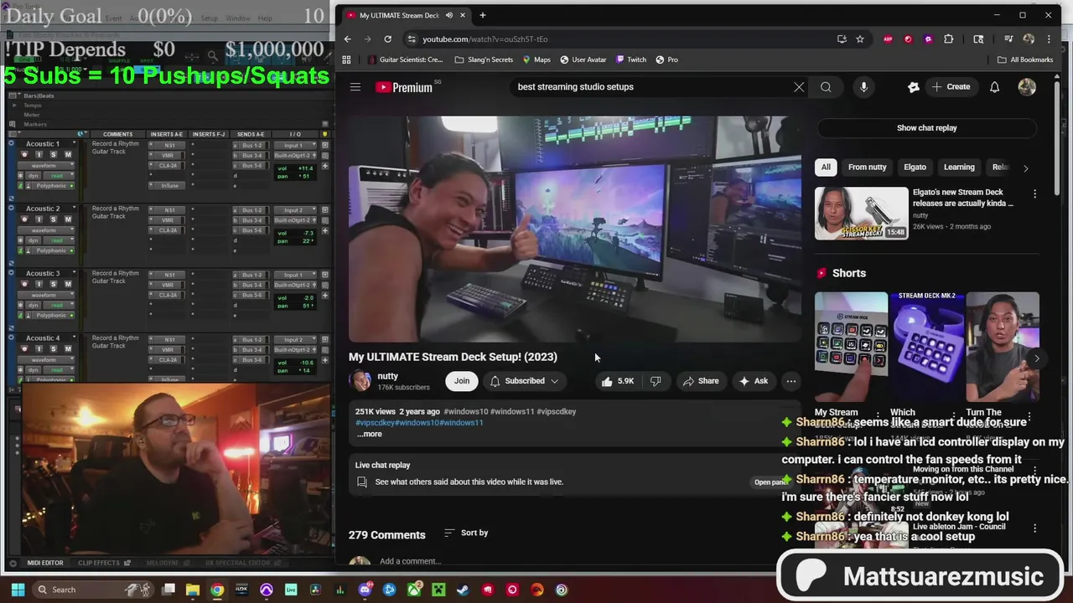Solo the Acoustic 4 track

54,348
